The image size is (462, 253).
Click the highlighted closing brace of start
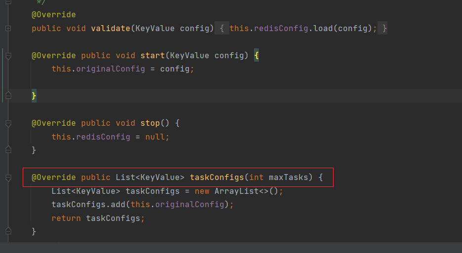pyautogui.click(x=34, y=96)
